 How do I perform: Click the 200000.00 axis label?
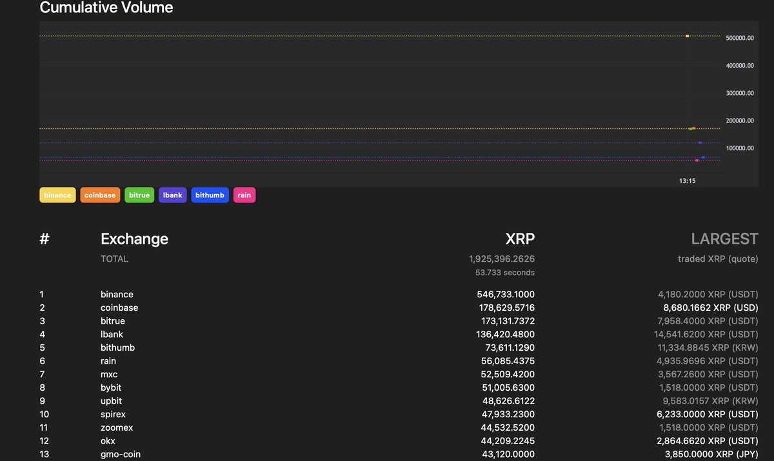point(740,121)
